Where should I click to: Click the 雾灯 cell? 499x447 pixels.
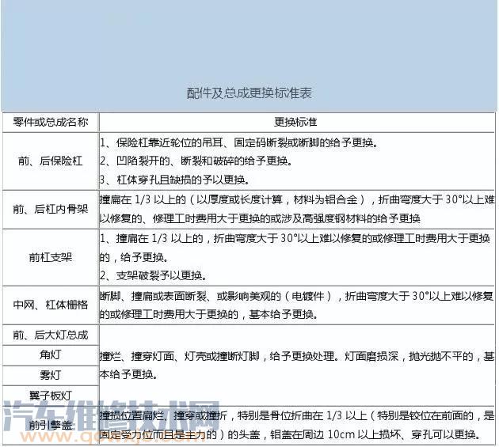50,375
